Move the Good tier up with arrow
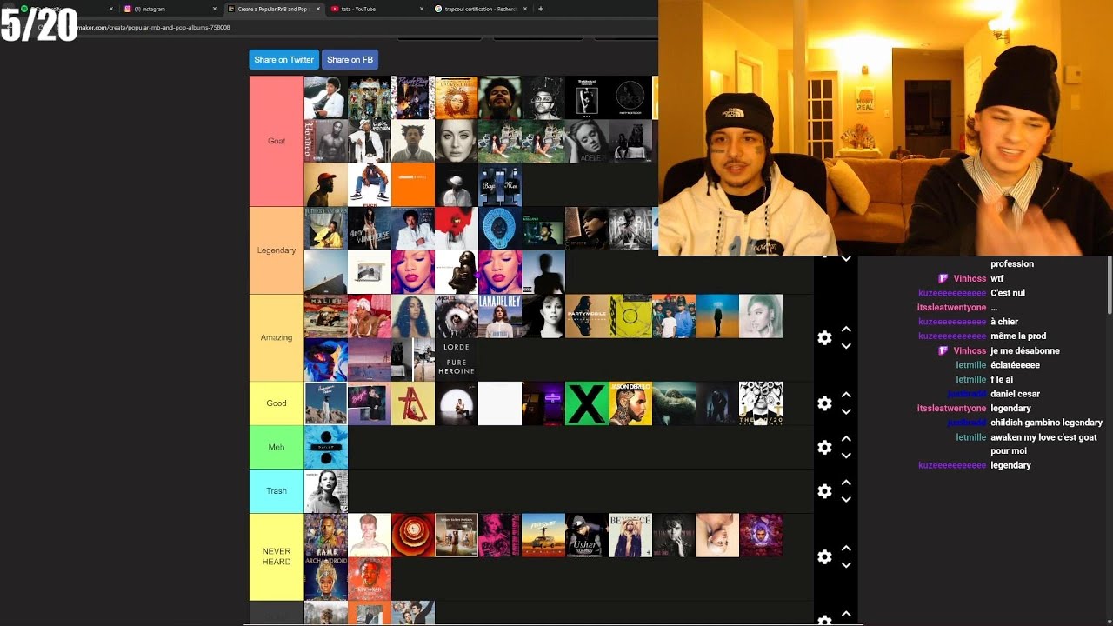 point(846,395)
